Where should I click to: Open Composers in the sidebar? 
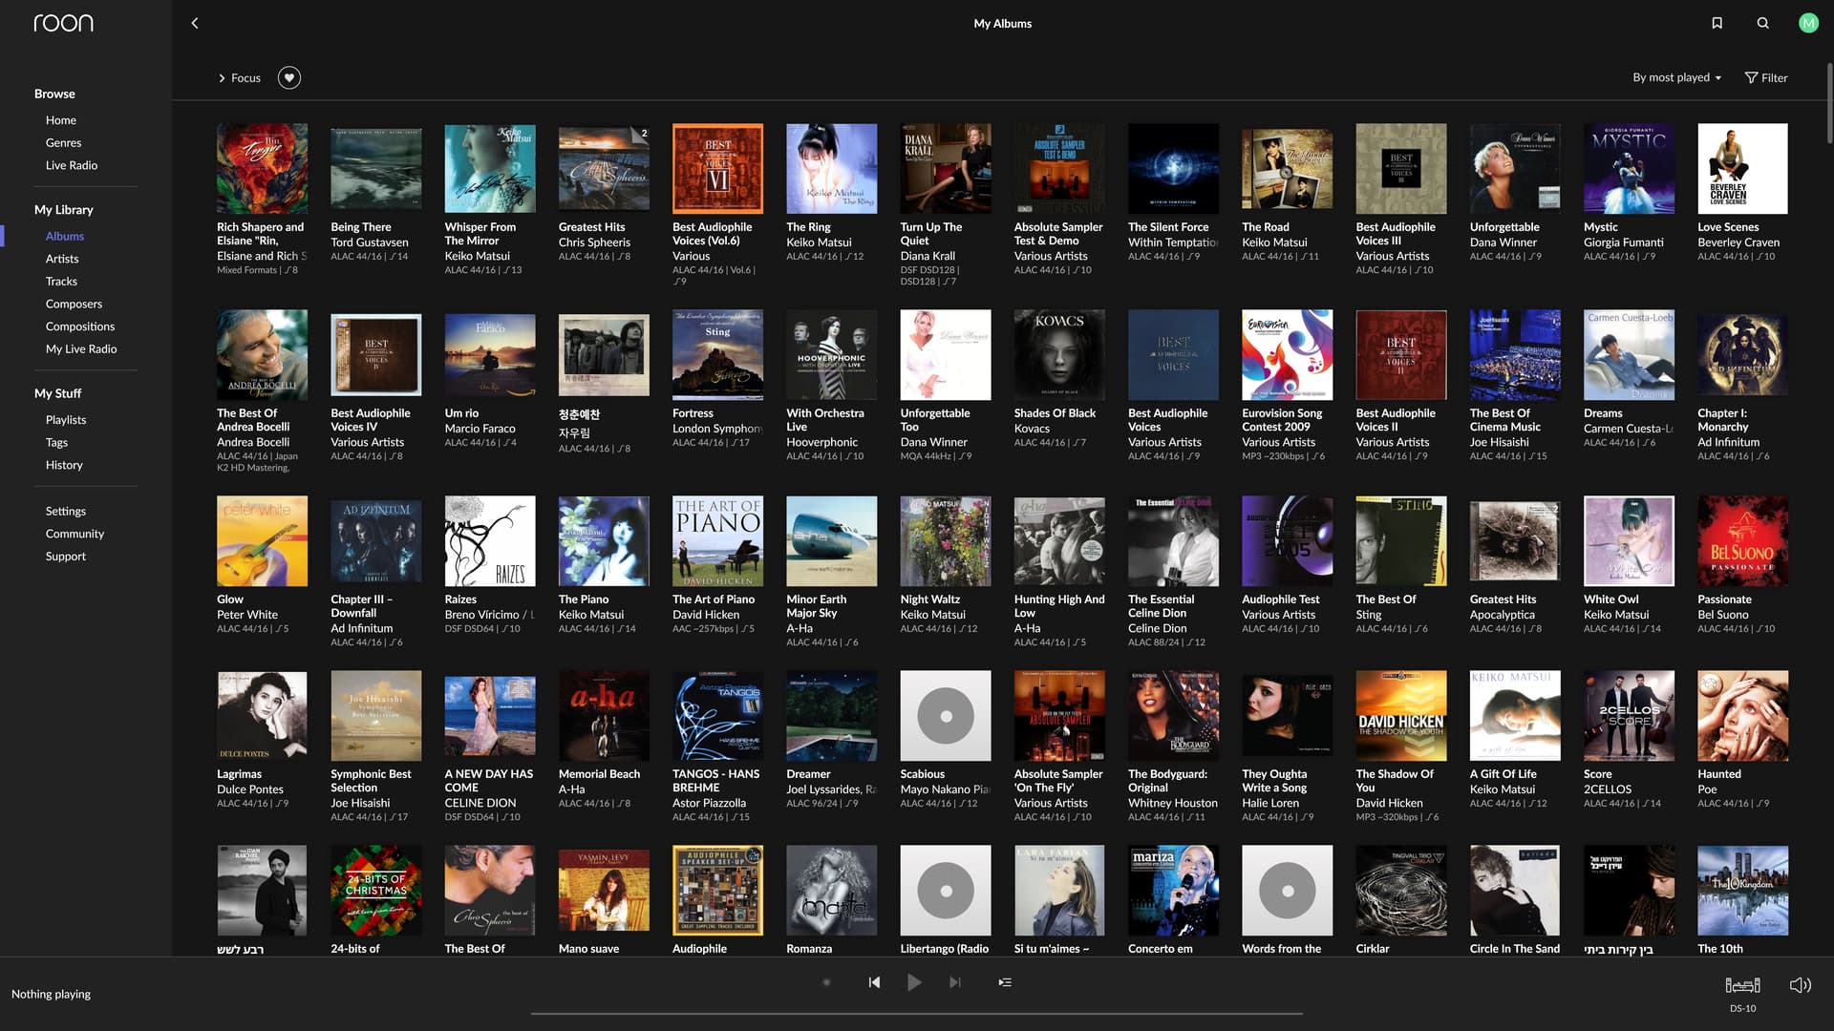[74, 304]
